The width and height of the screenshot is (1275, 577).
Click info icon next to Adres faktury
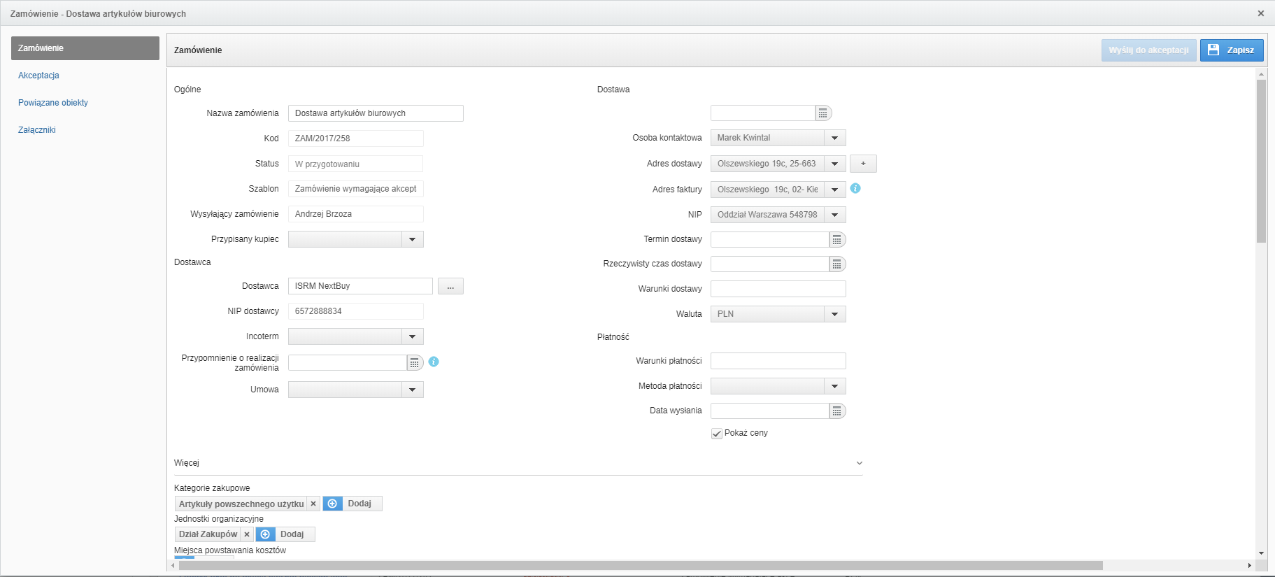click(855, 188)
